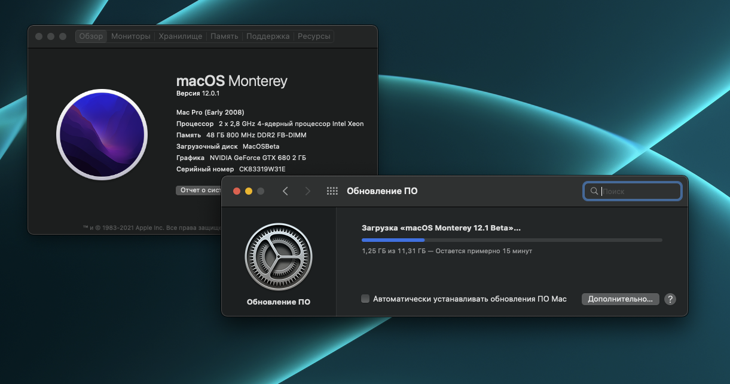Minimize the Обновление ПО window with yellow button
Viewport: 730px width, 384px height.
pos(249,191)
